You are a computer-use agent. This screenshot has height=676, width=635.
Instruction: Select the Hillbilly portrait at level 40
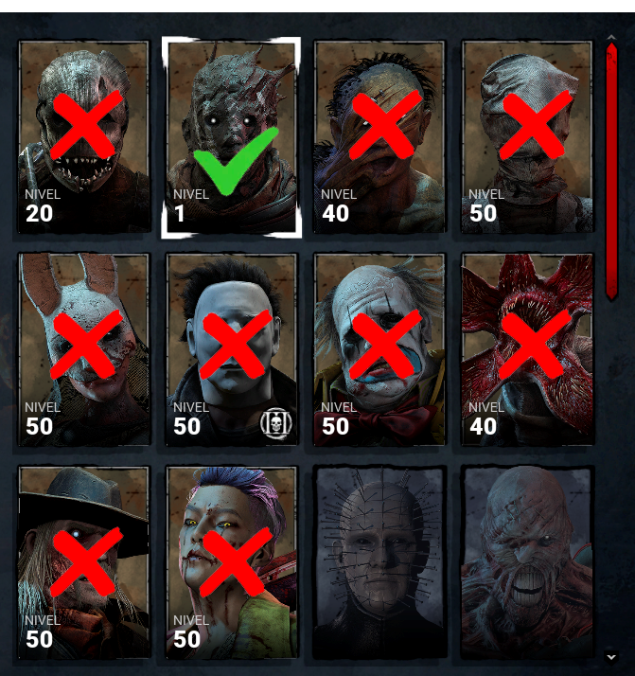379,136
